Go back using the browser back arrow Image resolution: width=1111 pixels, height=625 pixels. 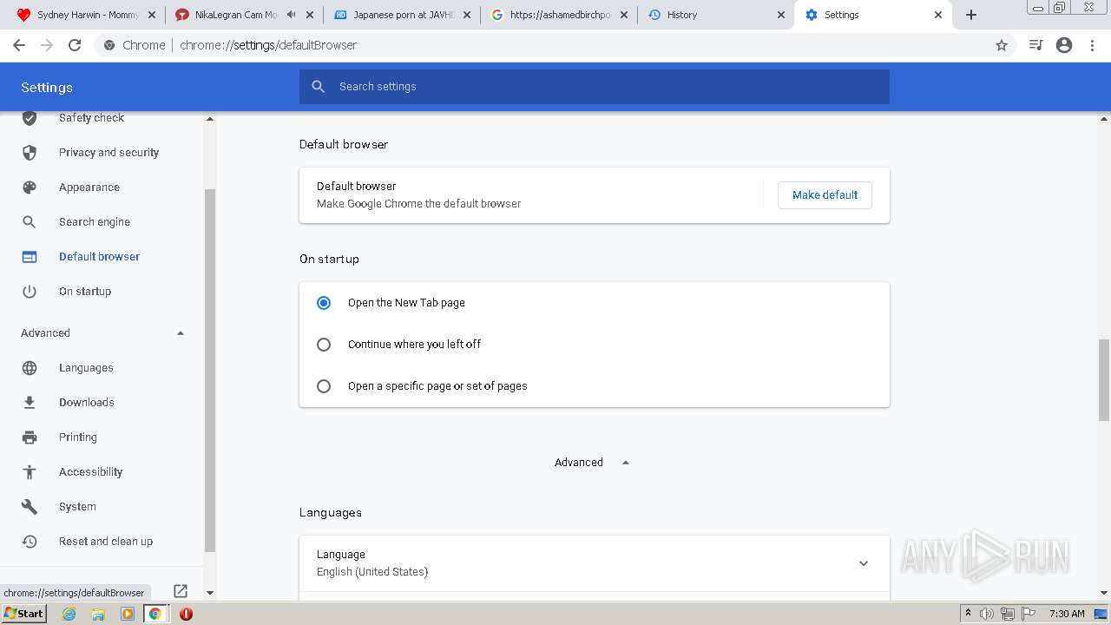pyautogui.click(x=19, y=45)
